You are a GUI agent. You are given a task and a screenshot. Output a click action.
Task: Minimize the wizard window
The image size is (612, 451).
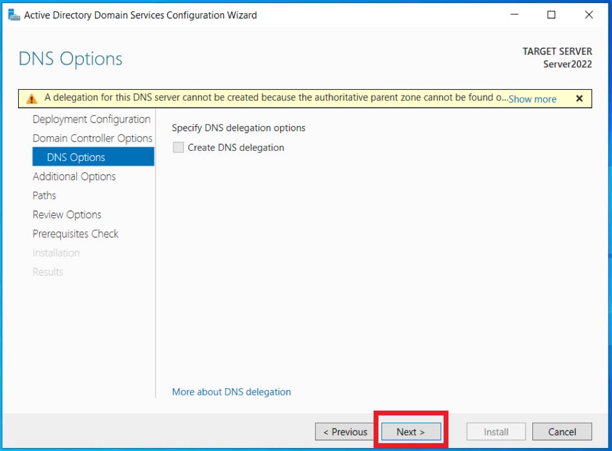point(513,15)
